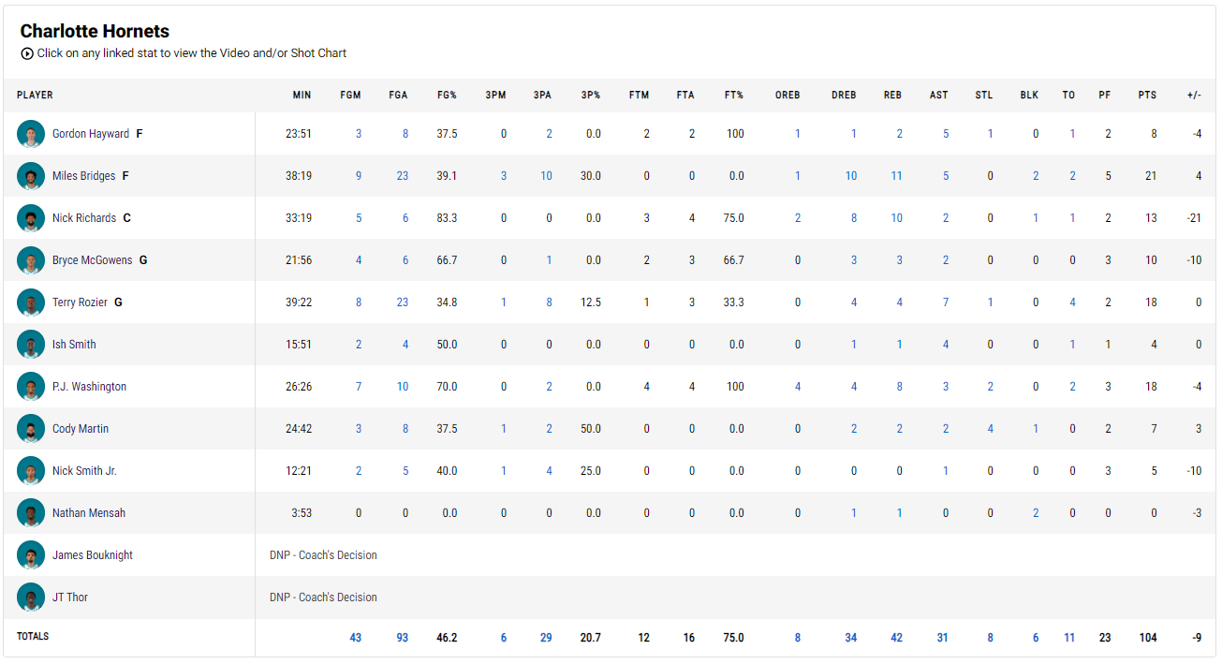Click the PTS column header
1222x664 pixels.
click(x=1147, y=95)
